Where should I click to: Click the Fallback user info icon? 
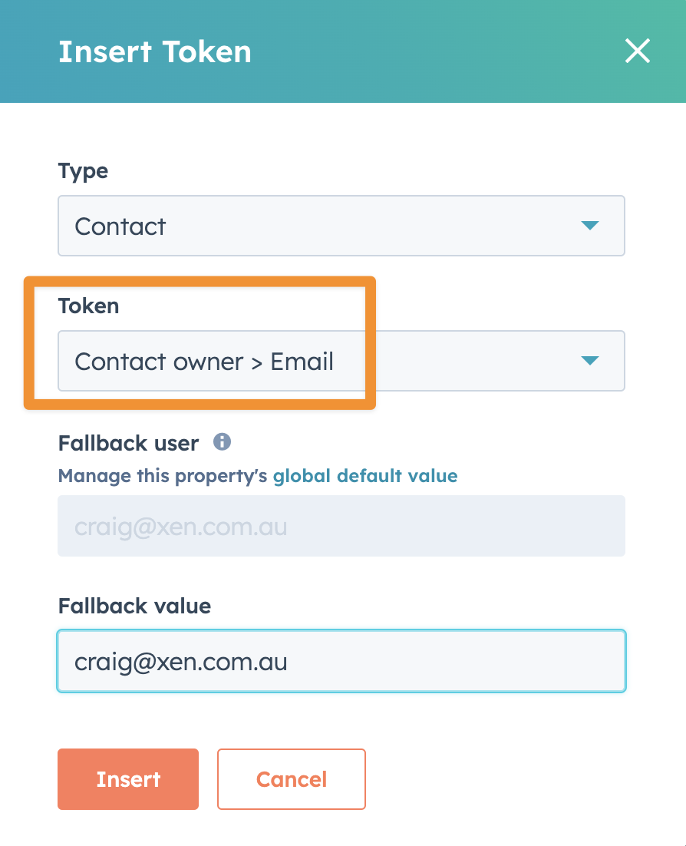pyautogui.click(x=223, y=442)
